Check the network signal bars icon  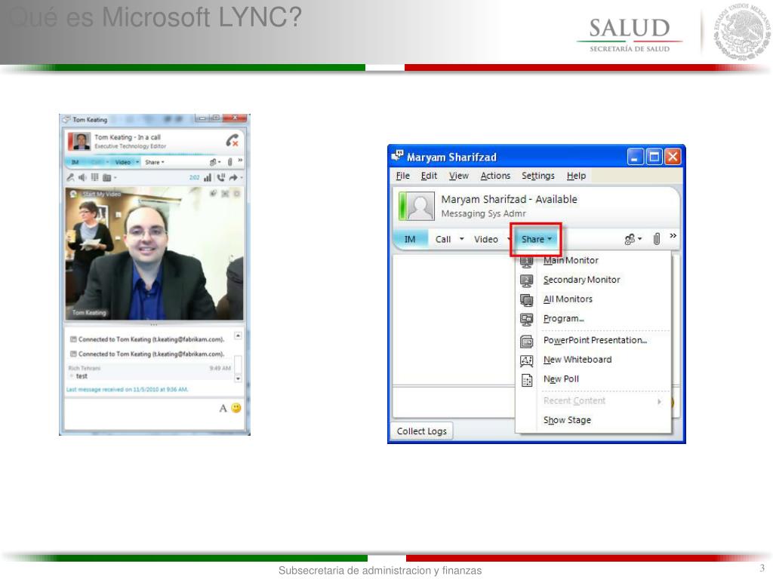tap(208, 177)
